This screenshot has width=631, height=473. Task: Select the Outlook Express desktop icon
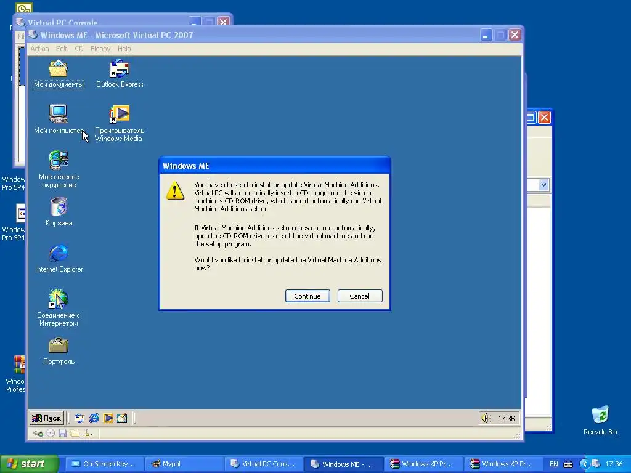coord(120,74)
